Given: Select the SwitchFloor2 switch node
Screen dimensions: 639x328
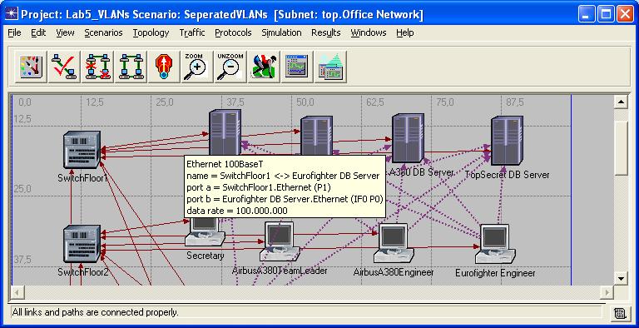Looking at the screenshot, I should pyautogui.click(x=82, y=244).
